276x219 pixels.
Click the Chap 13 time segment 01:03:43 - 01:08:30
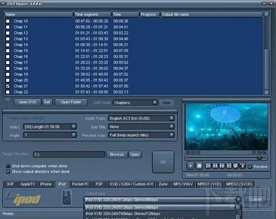click(91, 39)
